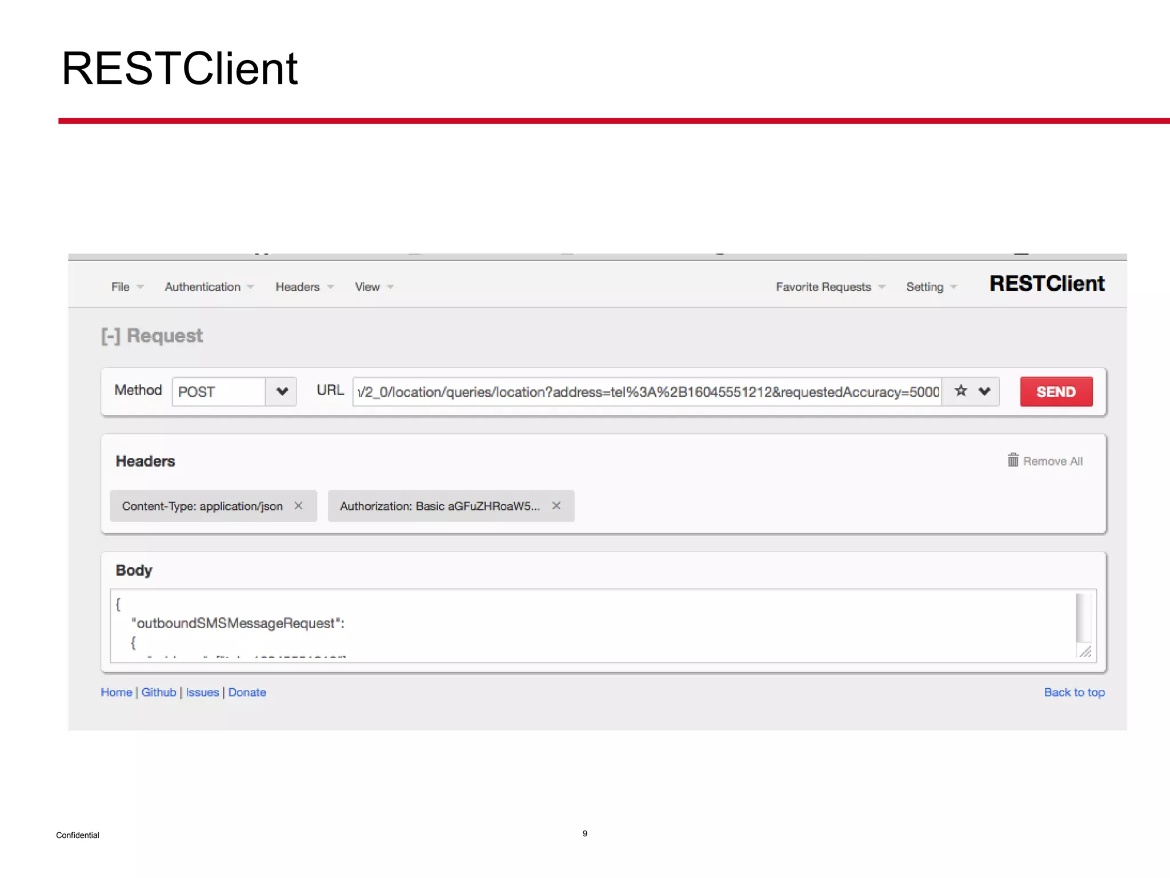This screenshot has height=878, width=1170.
Task: Open the Donate link
Action: [x=247, y=692]
